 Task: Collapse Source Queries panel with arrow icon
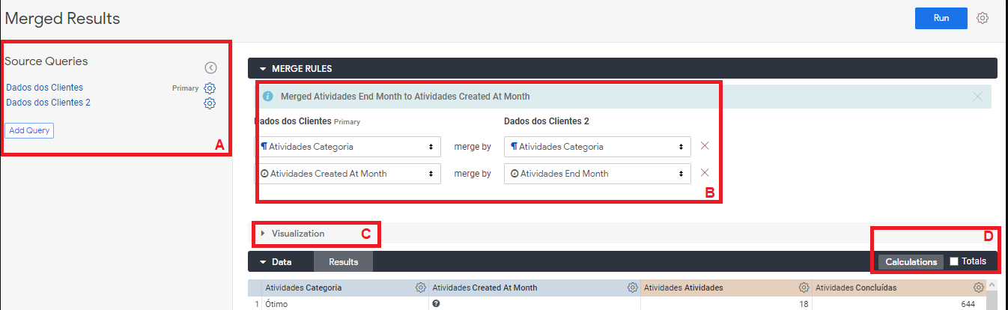211,68
